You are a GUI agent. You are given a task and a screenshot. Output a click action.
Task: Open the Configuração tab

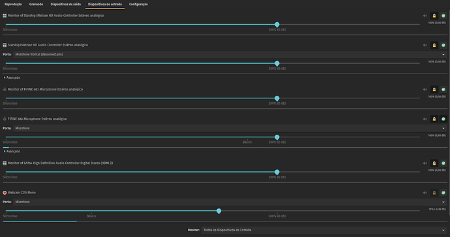(138, 5)
